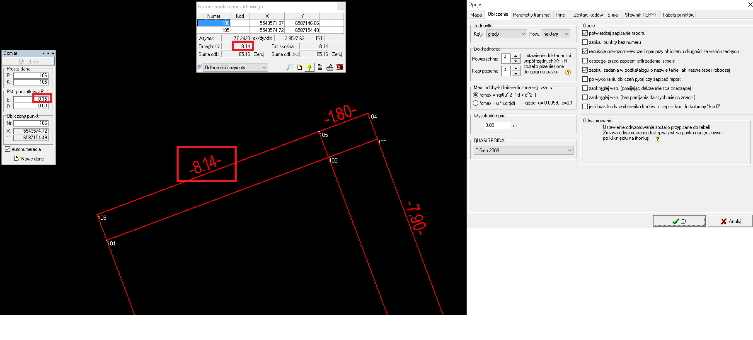Screen dimensions: 753x340
Task: Open the QUASIGEOIDA dropdown (C-Geo 2009)
Action: pyautogui.click(x=523, y=151)
